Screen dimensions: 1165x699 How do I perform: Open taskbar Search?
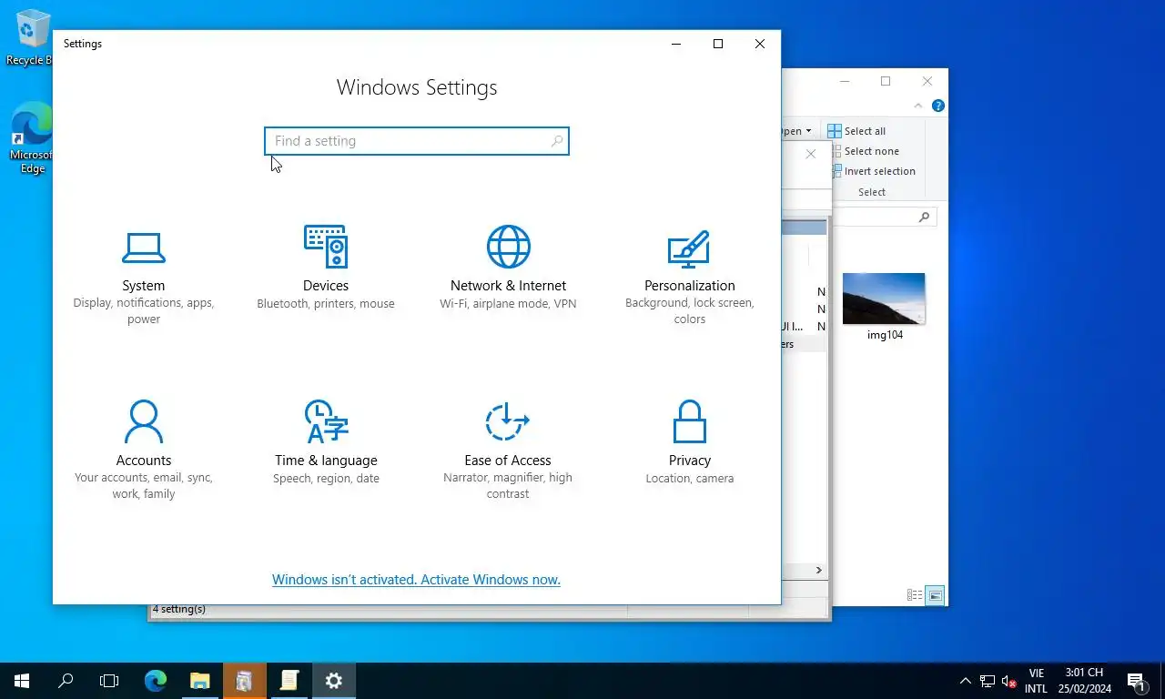pyautogui.click(x=66, y=680)
